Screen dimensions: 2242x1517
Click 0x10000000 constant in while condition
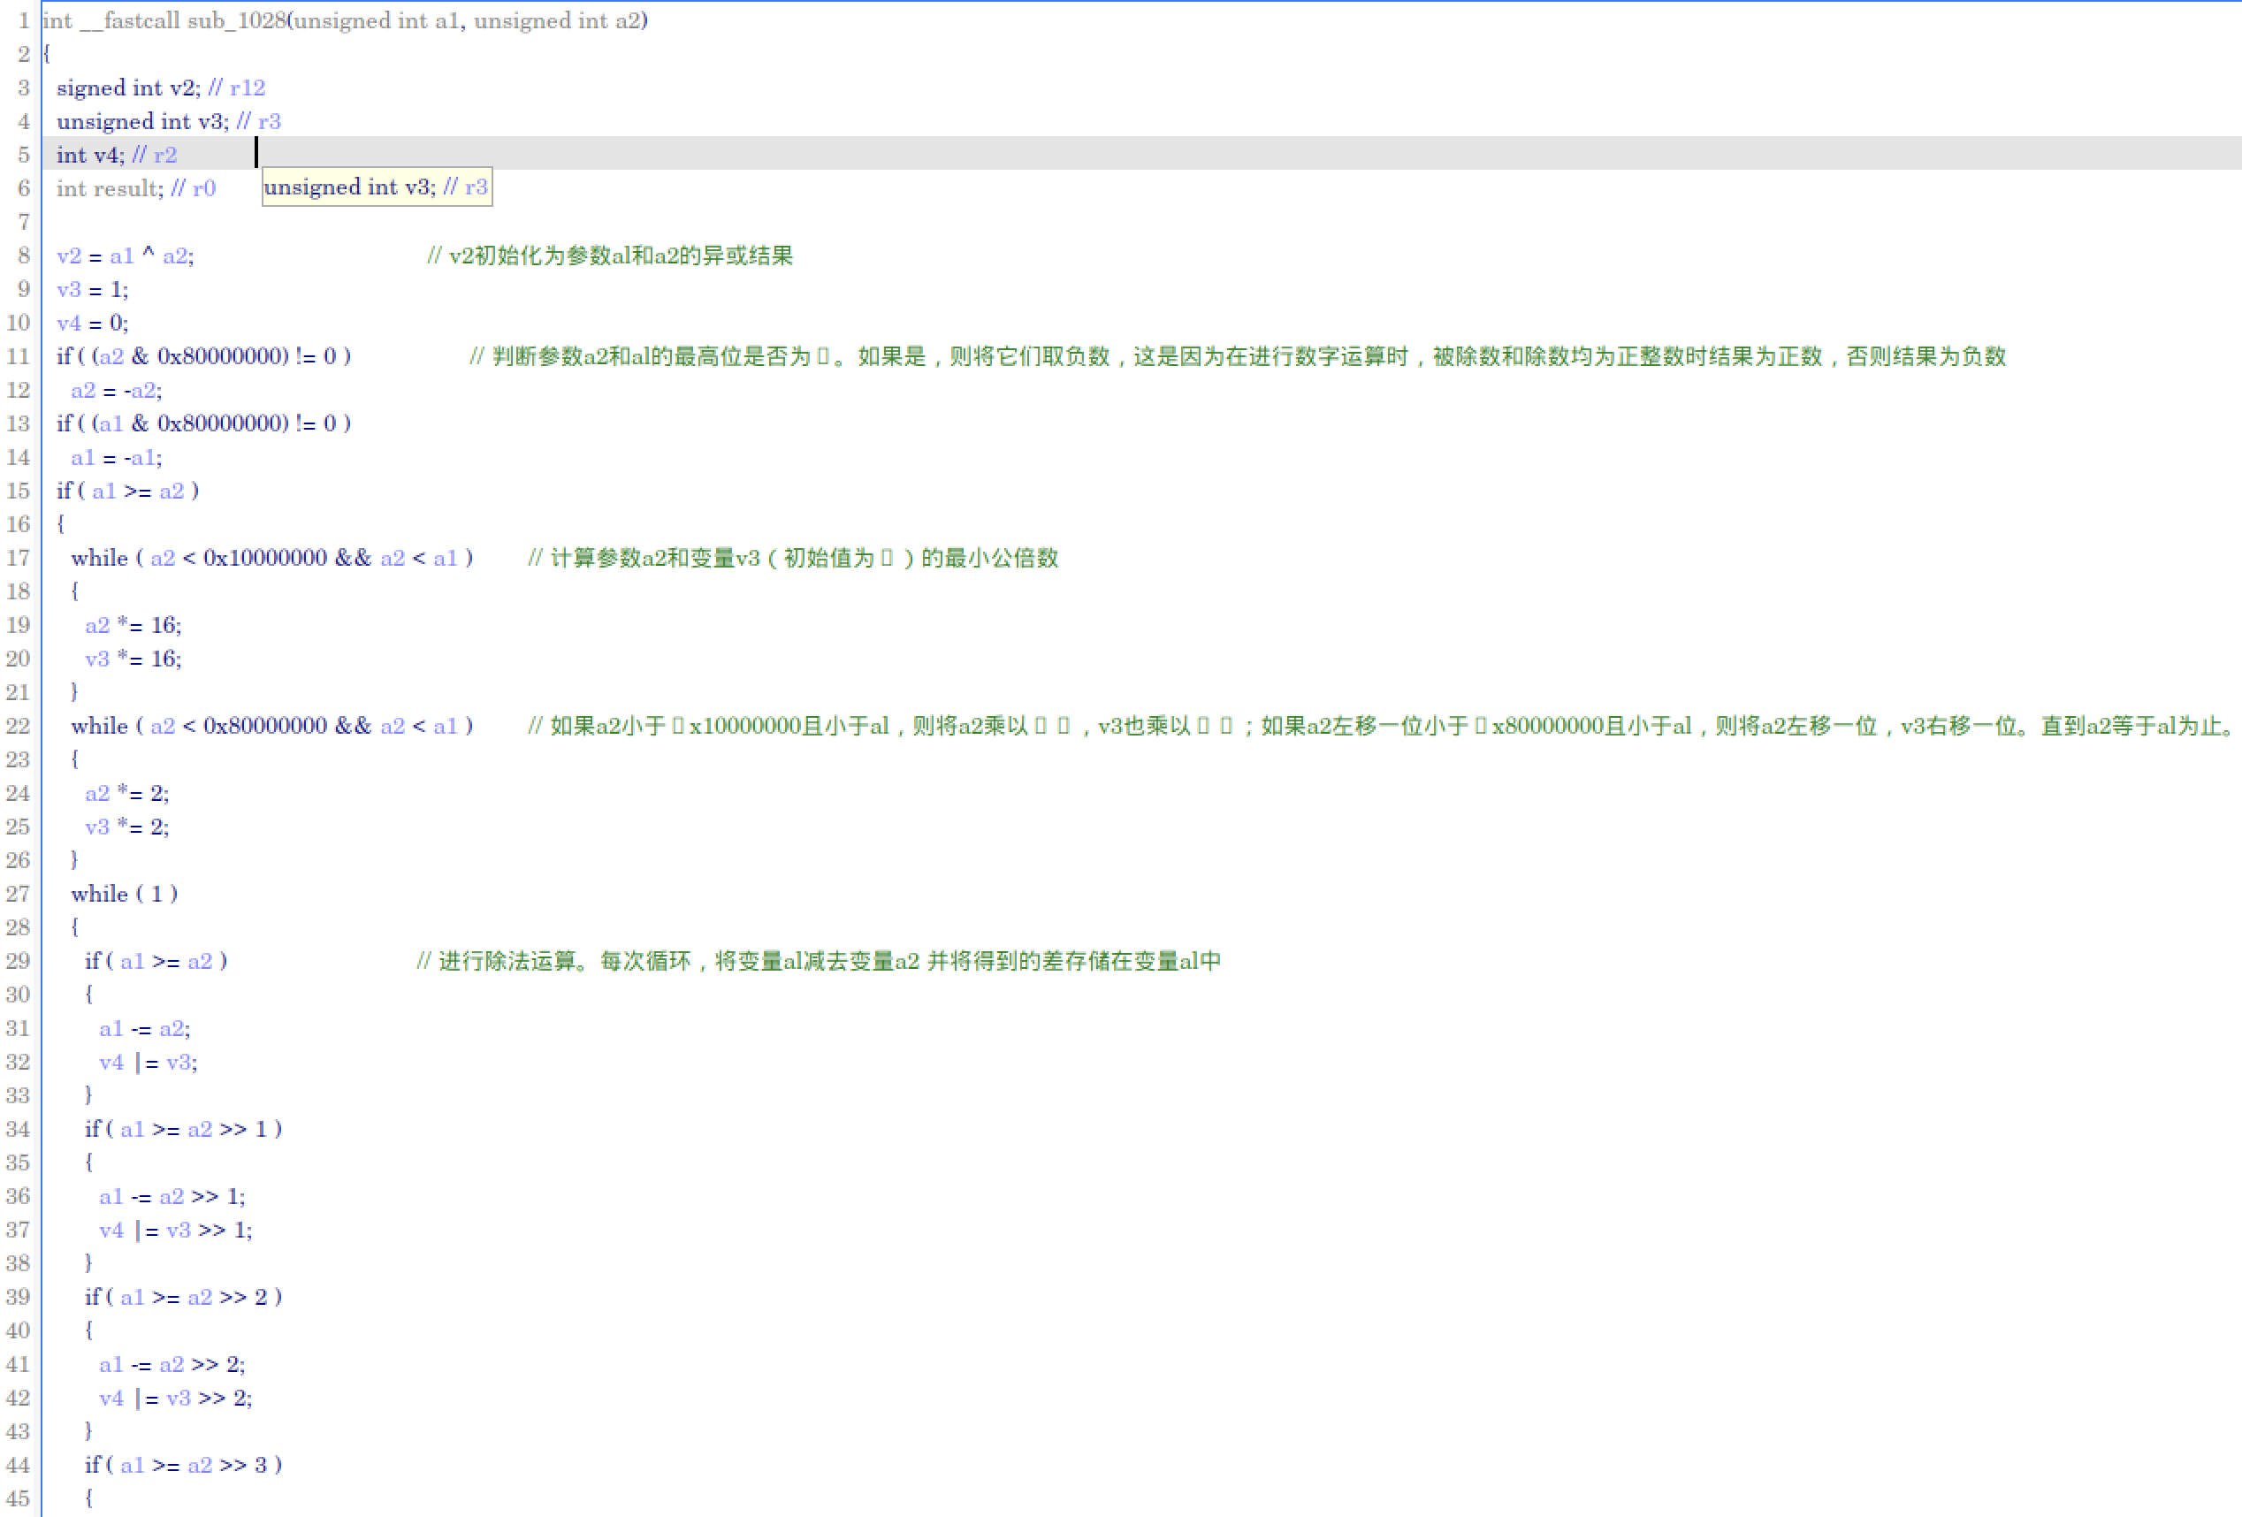point(264,559)
